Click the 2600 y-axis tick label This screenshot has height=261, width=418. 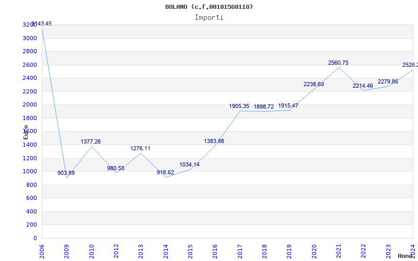[30, 65]
